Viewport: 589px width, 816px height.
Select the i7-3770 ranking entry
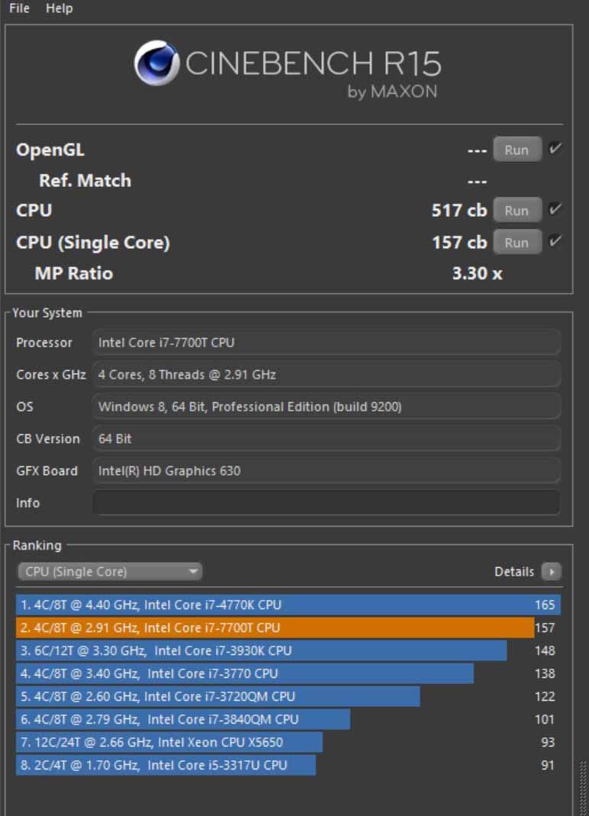click(244, 674)
